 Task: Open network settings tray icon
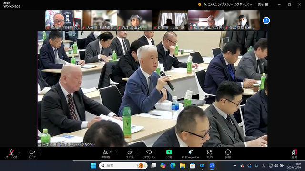pyautogui.click(x=271, y=166)
